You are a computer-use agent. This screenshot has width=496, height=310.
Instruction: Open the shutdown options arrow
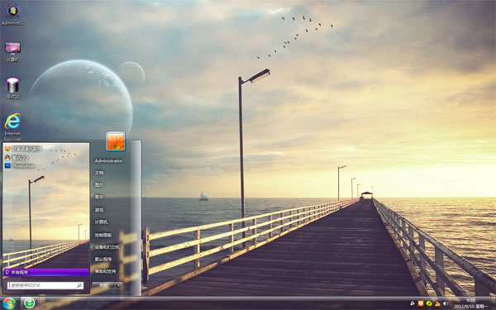119,285
